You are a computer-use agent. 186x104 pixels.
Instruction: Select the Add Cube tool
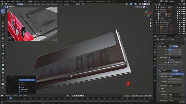click(x=3, y=42)
